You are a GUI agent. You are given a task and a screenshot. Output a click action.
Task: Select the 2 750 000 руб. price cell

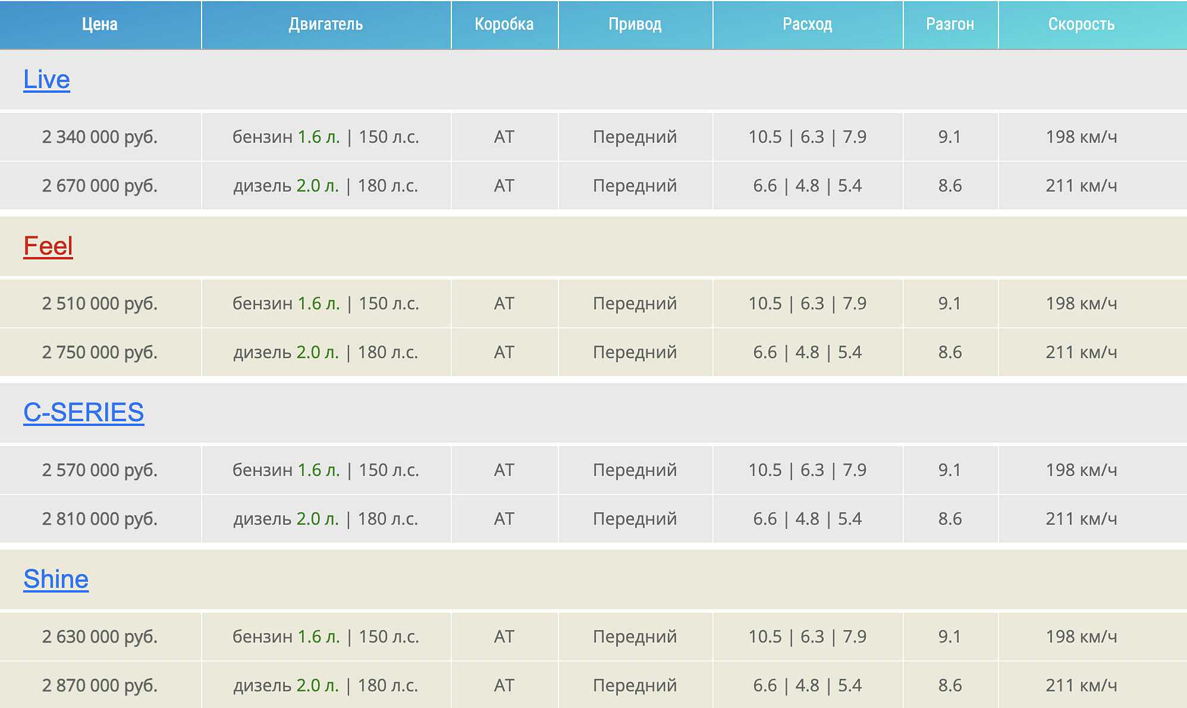point(100,353)
